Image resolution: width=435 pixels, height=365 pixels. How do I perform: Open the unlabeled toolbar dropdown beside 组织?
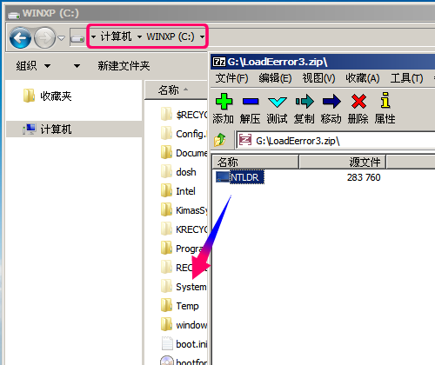[77, 66]
